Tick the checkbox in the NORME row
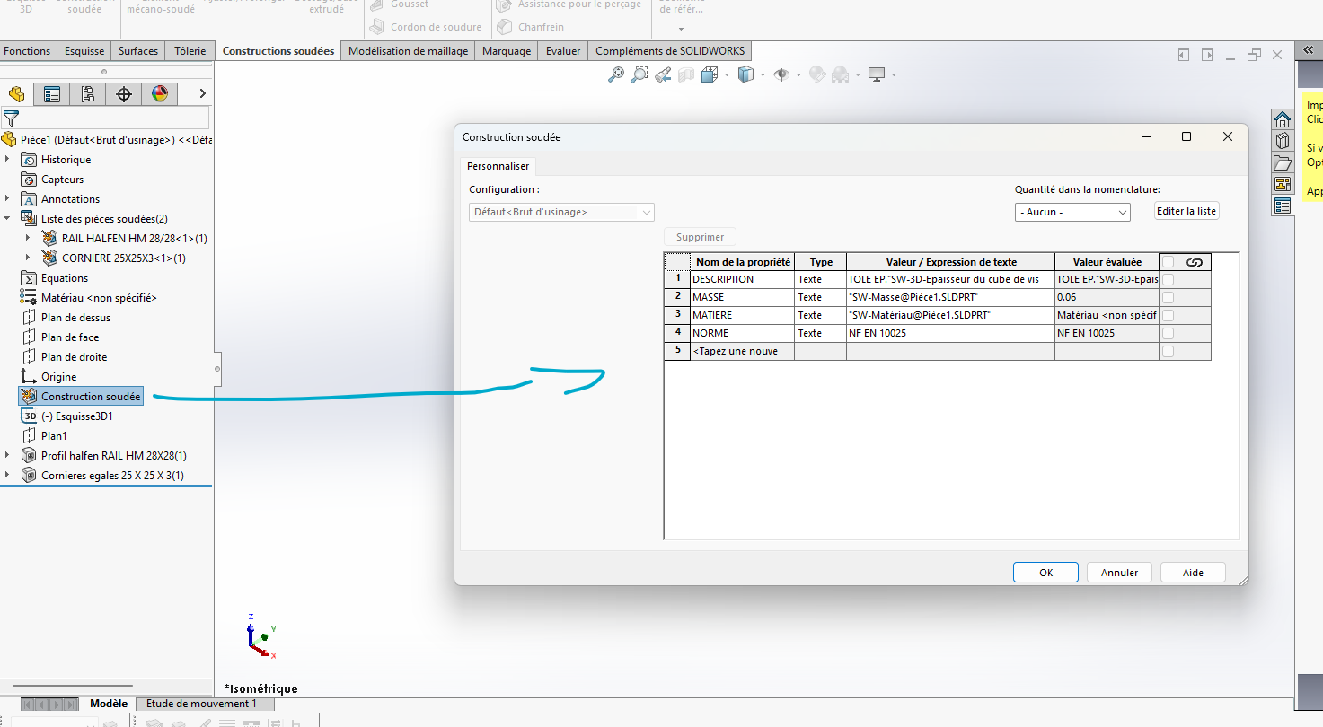The height and width of the screenshot is (727, 1323). (1168, 333)
